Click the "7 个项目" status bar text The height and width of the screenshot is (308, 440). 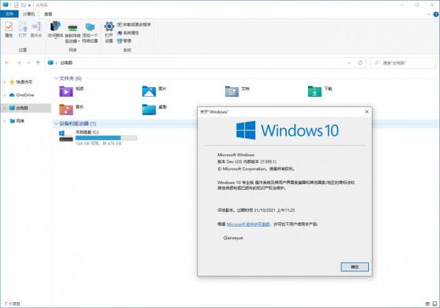click(x=12, y=304)
